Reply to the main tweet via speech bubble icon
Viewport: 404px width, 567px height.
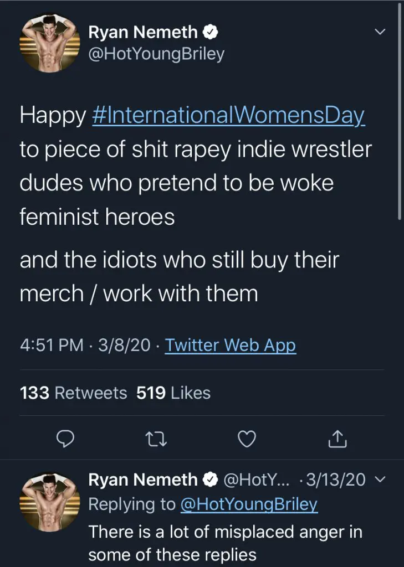tap(66, 439)
